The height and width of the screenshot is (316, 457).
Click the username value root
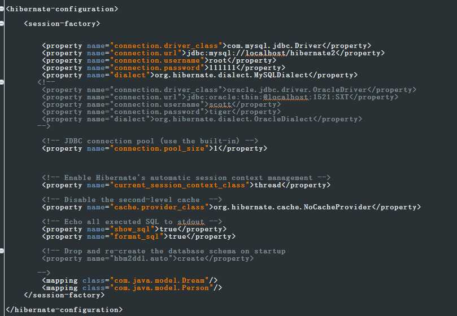pyautogui.click(x=217, y=60)
